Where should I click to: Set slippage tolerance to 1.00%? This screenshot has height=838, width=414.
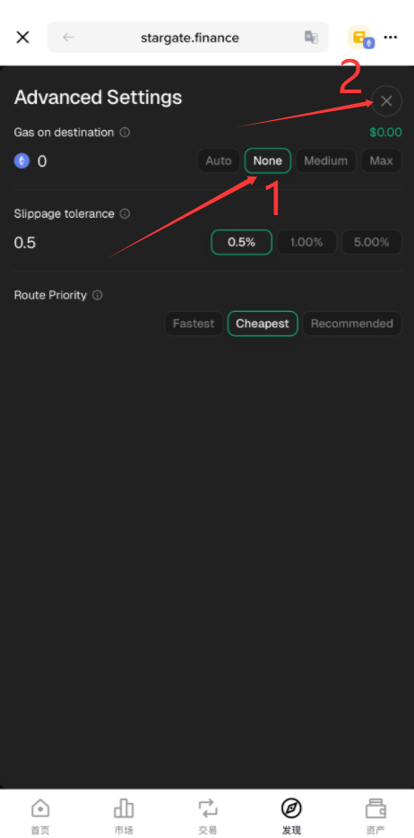pos(306,242)
